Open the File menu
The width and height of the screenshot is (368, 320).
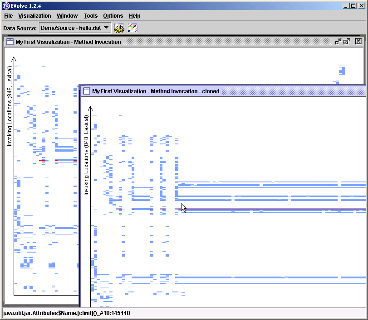tap(9, 16)
